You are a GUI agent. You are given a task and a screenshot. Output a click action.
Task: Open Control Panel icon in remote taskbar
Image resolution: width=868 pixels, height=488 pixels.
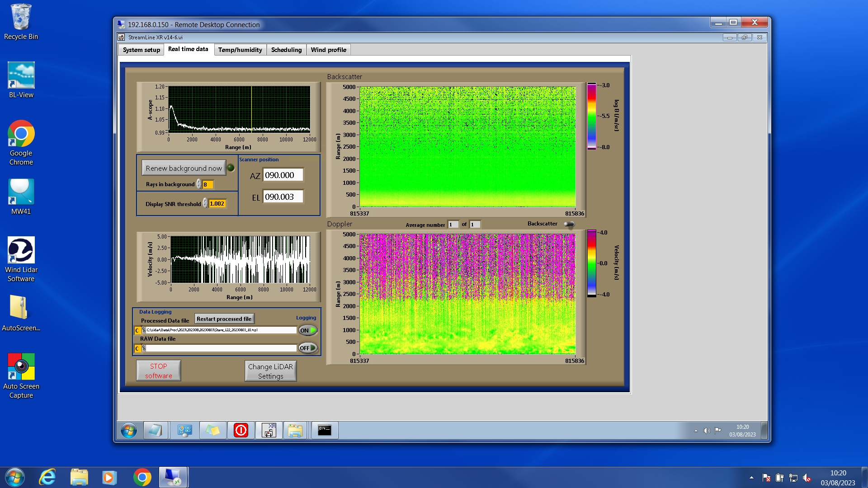pos(184,430)
